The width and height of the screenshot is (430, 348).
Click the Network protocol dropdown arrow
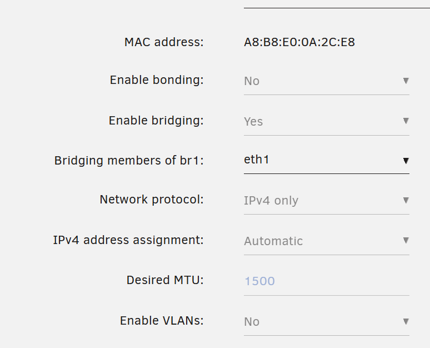(x=406, y=200)
